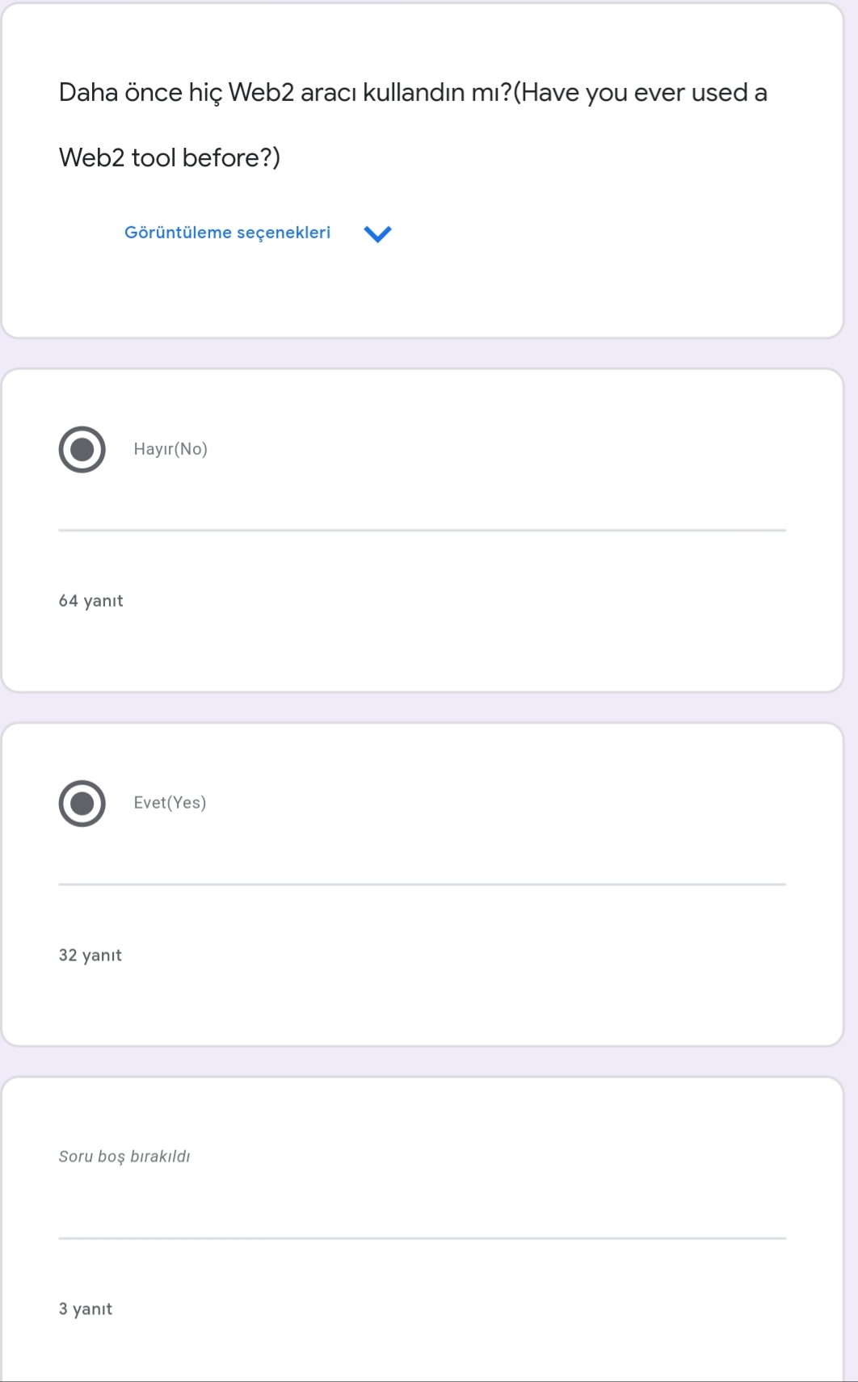Click the Evet(Yes) option label
The height and width of the screenshot is (1382, 858).
(x=170, y=803)
